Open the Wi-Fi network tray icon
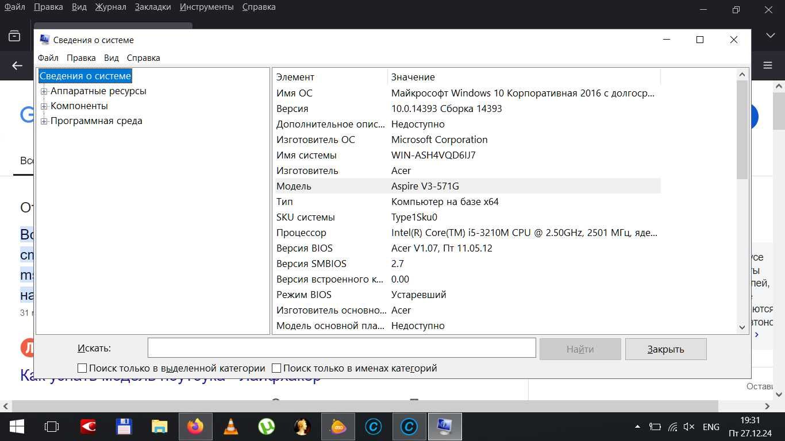The width and height of the screenshot is (785, 441). click(672, 427)
